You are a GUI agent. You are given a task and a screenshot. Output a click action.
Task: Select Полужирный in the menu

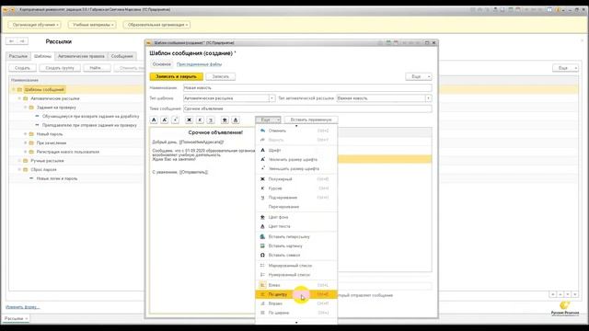(296, 179)
